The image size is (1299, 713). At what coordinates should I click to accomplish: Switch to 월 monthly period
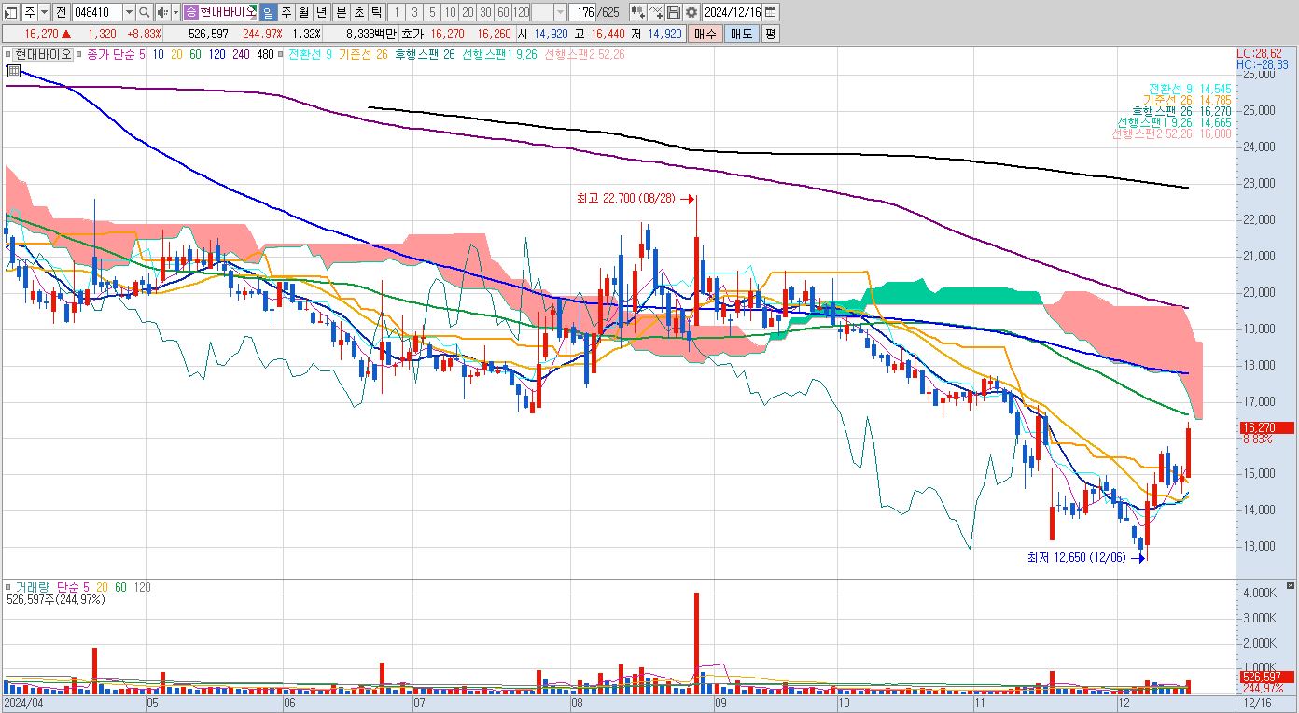[x=303, y=12]
